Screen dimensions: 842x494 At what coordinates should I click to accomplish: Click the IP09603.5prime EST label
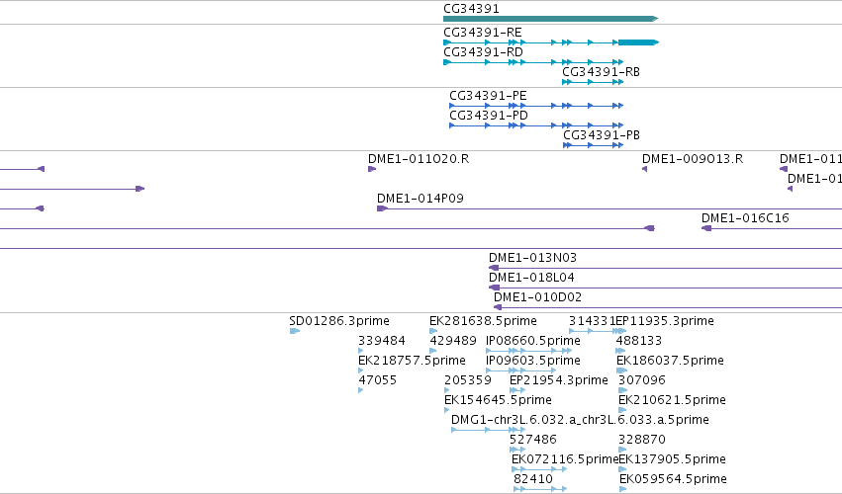(x=532, y=361)
